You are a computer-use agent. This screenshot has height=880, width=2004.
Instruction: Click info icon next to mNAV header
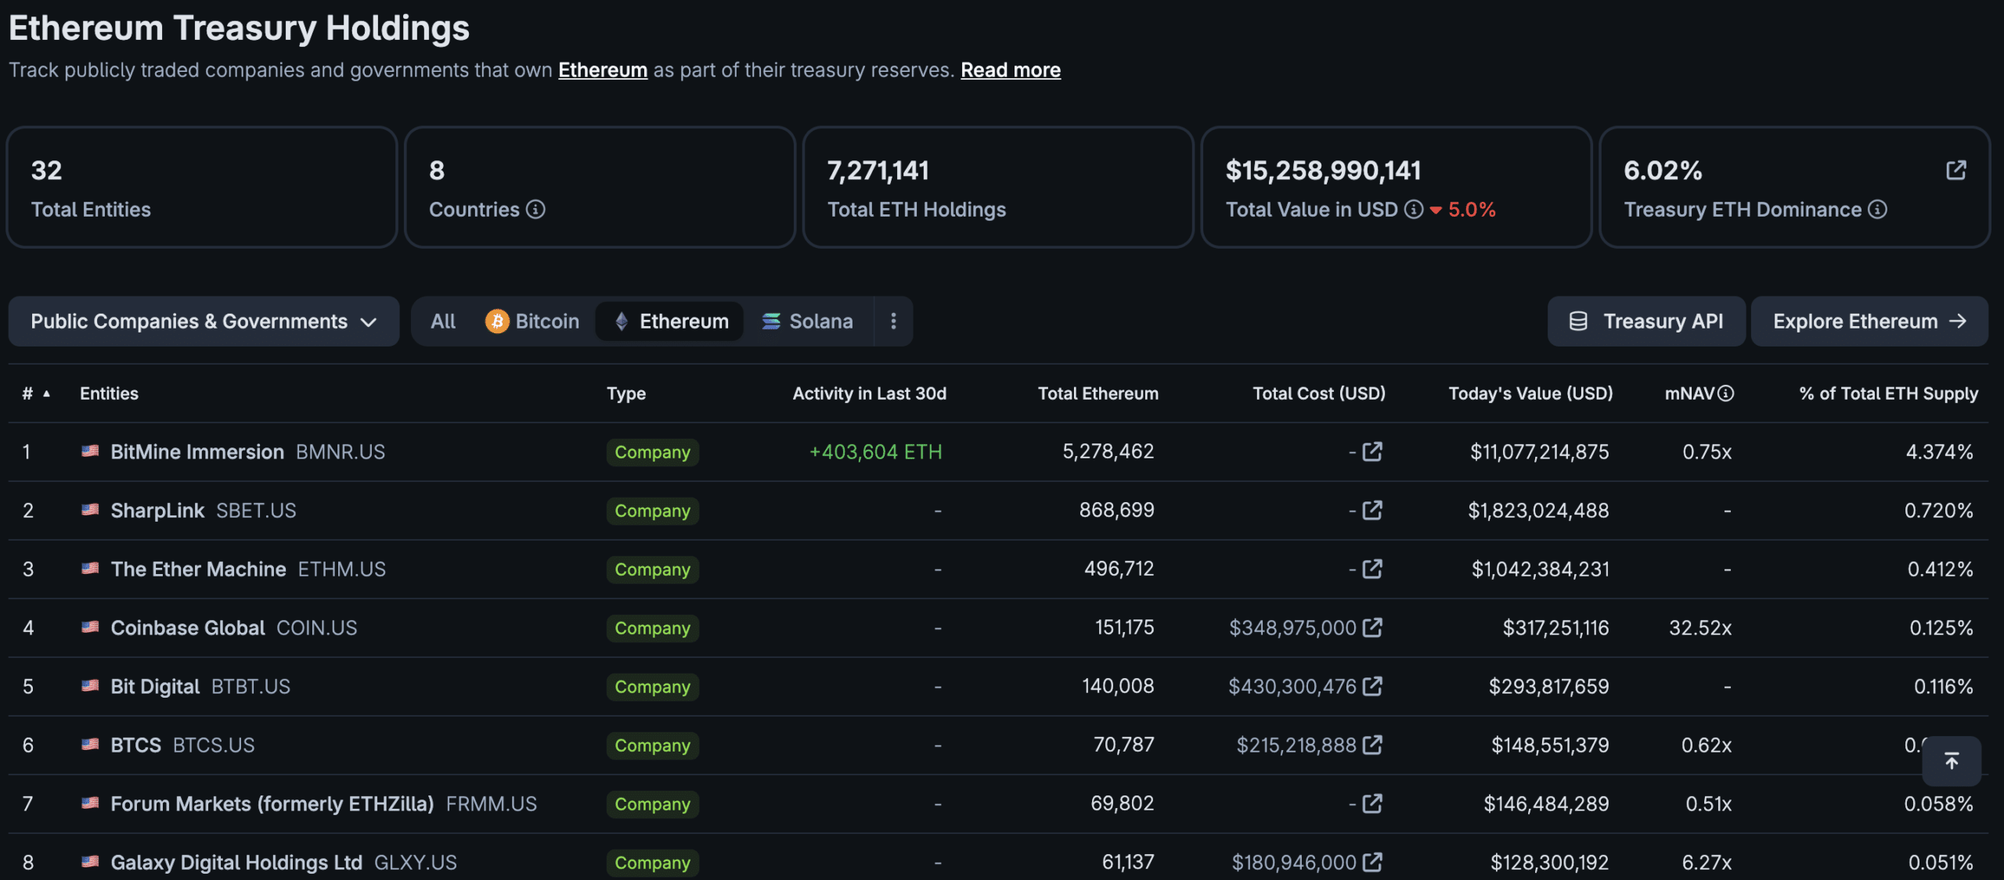[1725, 393]
